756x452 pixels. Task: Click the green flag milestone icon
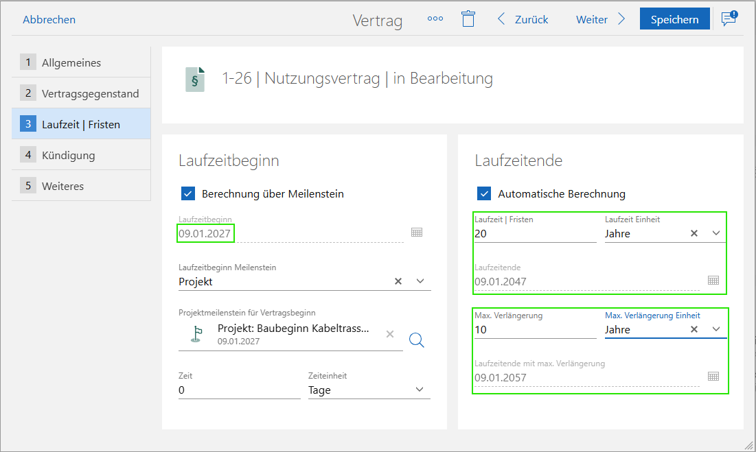point(196,334)
